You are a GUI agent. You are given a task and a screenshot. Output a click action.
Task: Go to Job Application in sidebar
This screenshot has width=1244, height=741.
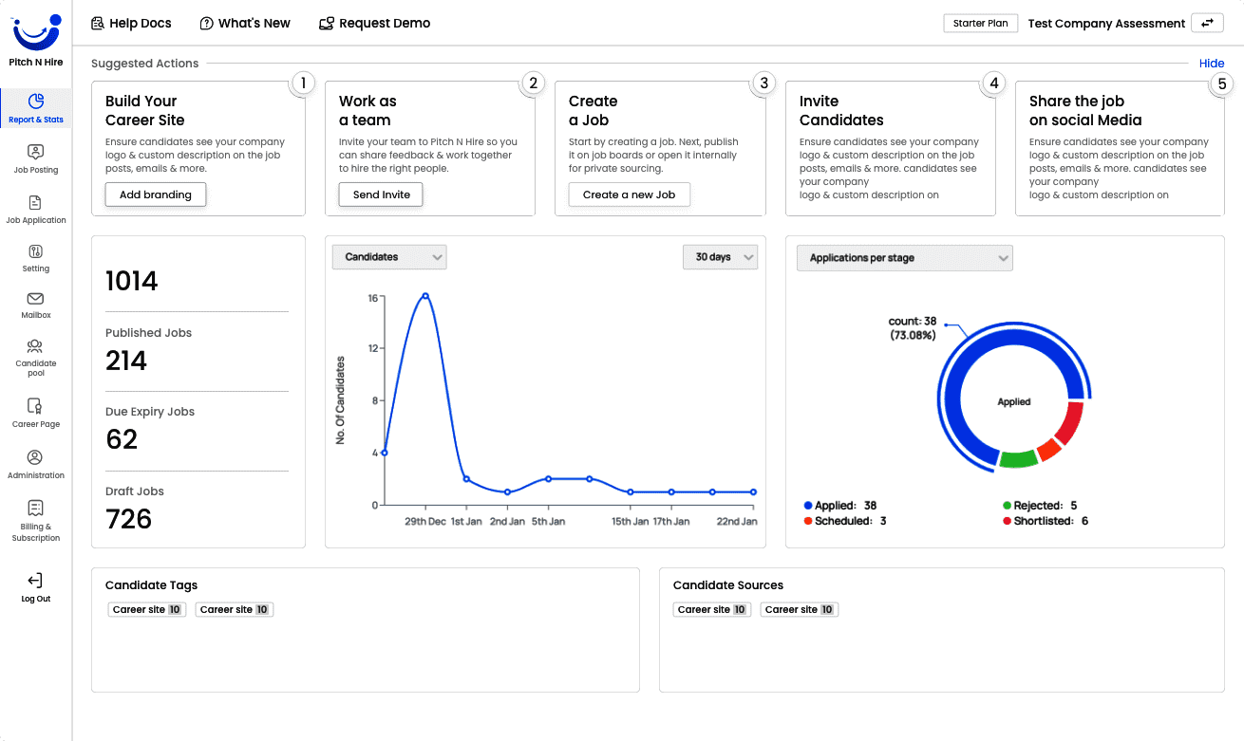tap(36, 203)
